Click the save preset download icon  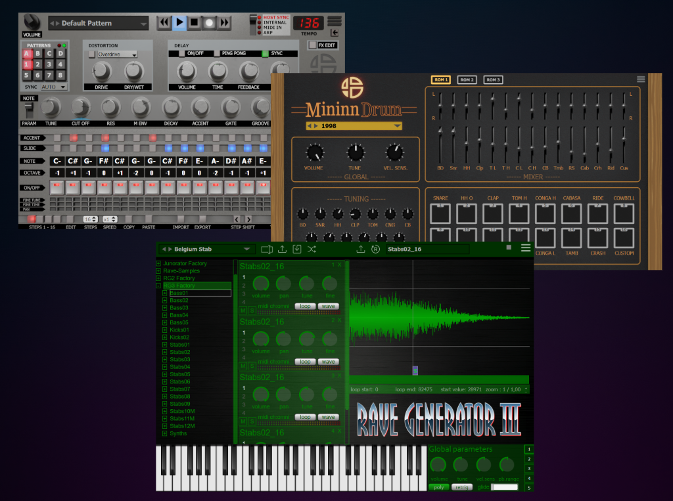coord(296,250)
